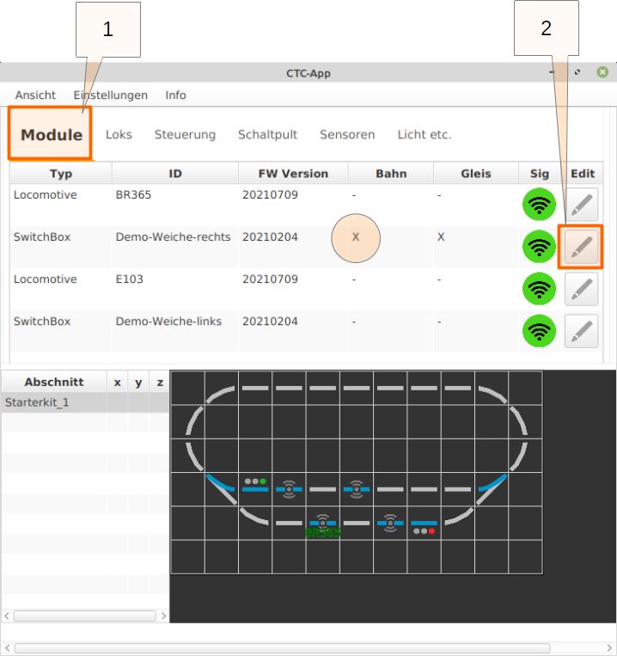Screen dimensions: 617x656
Task: Open edit pencil for Demo-Weiche-rechts
Action: tap(581, 247)
